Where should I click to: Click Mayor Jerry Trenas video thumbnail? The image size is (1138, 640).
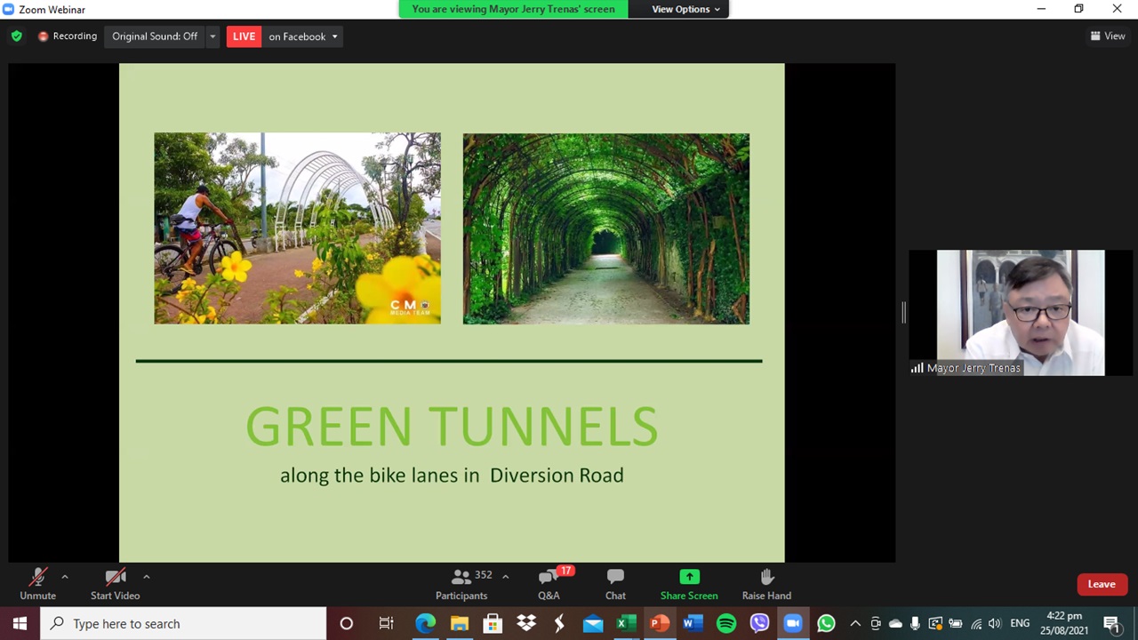tap(1020, 312)
